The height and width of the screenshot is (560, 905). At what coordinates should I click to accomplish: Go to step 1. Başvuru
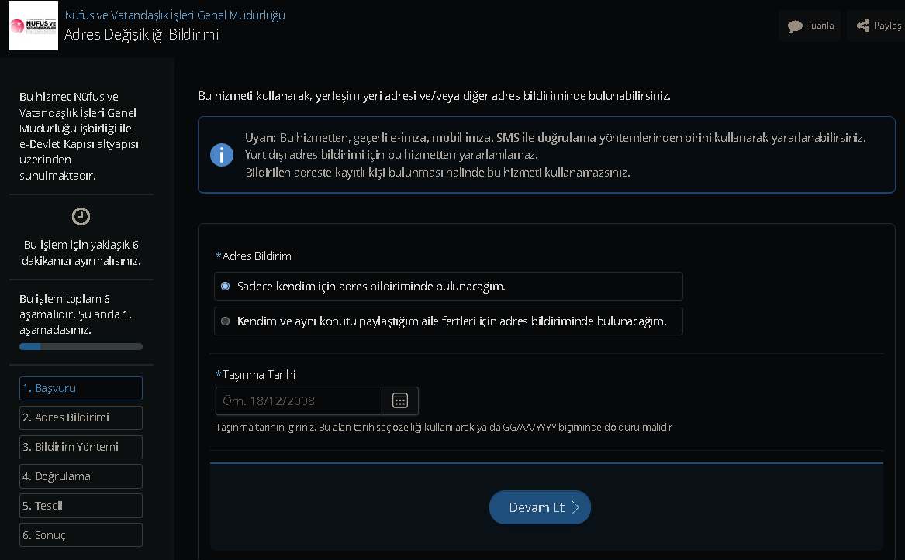pyautogui.click(x=81, y=388)
